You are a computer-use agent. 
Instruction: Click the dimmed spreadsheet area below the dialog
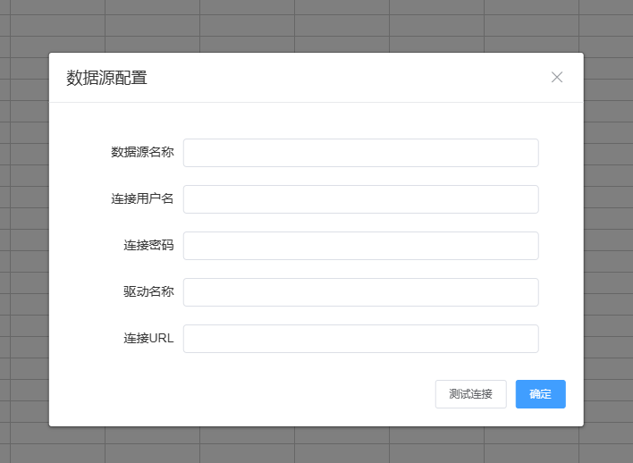point(316,445)
